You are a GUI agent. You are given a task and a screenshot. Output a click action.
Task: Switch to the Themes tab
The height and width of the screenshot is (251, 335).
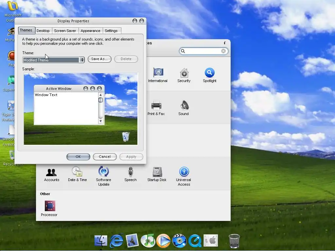[26, 30]
